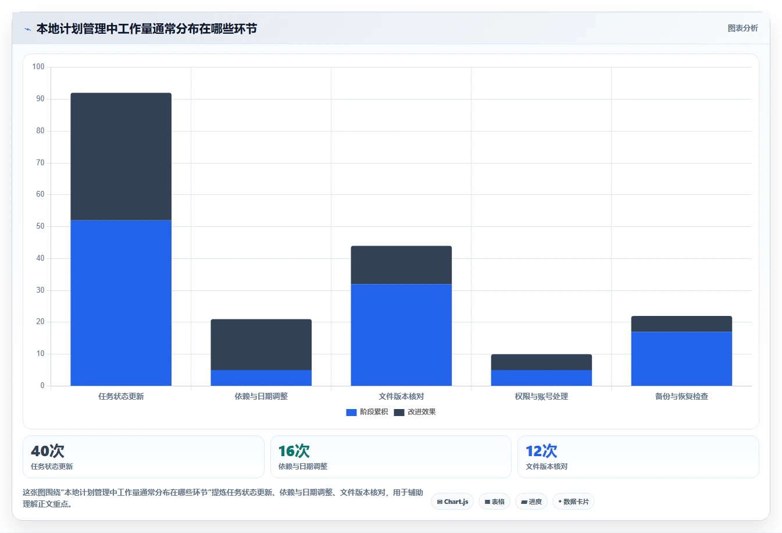Click the blue segment of 文件版本核对 bar
782x533 pixels.
[x=401, y=335]
